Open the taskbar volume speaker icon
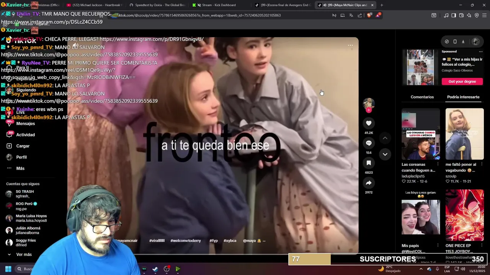The width and height of the screenshot is (490, 275). click(462, 269)
